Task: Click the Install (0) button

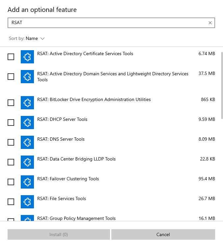Action: tap(59, 234)
